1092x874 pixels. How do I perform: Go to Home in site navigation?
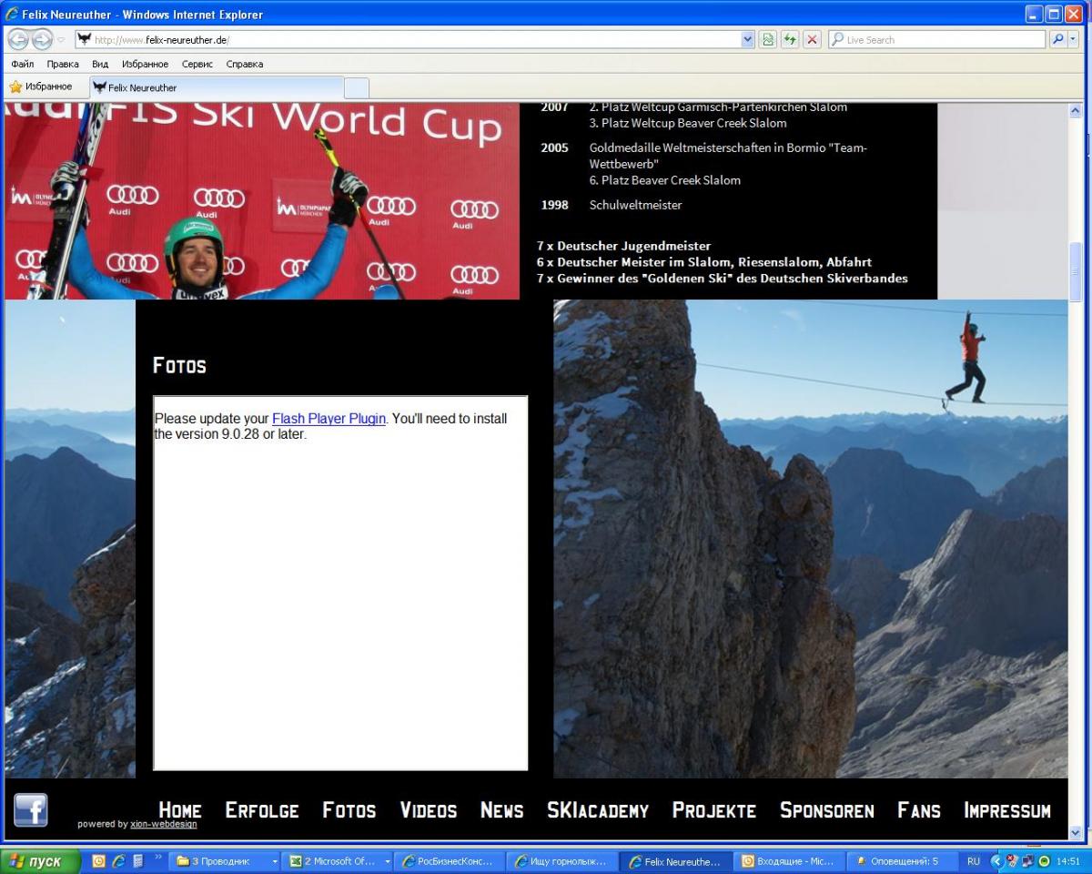[180, 809]
